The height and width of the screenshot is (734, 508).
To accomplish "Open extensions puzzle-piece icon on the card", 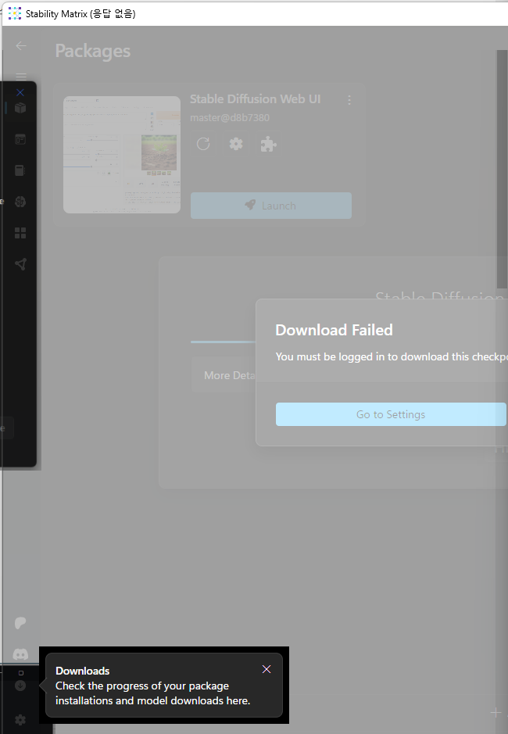I will (268, 144).
